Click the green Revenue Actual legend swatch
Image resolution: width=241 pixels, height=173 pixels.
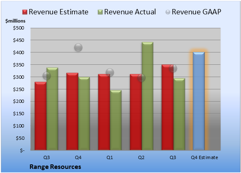100,12
